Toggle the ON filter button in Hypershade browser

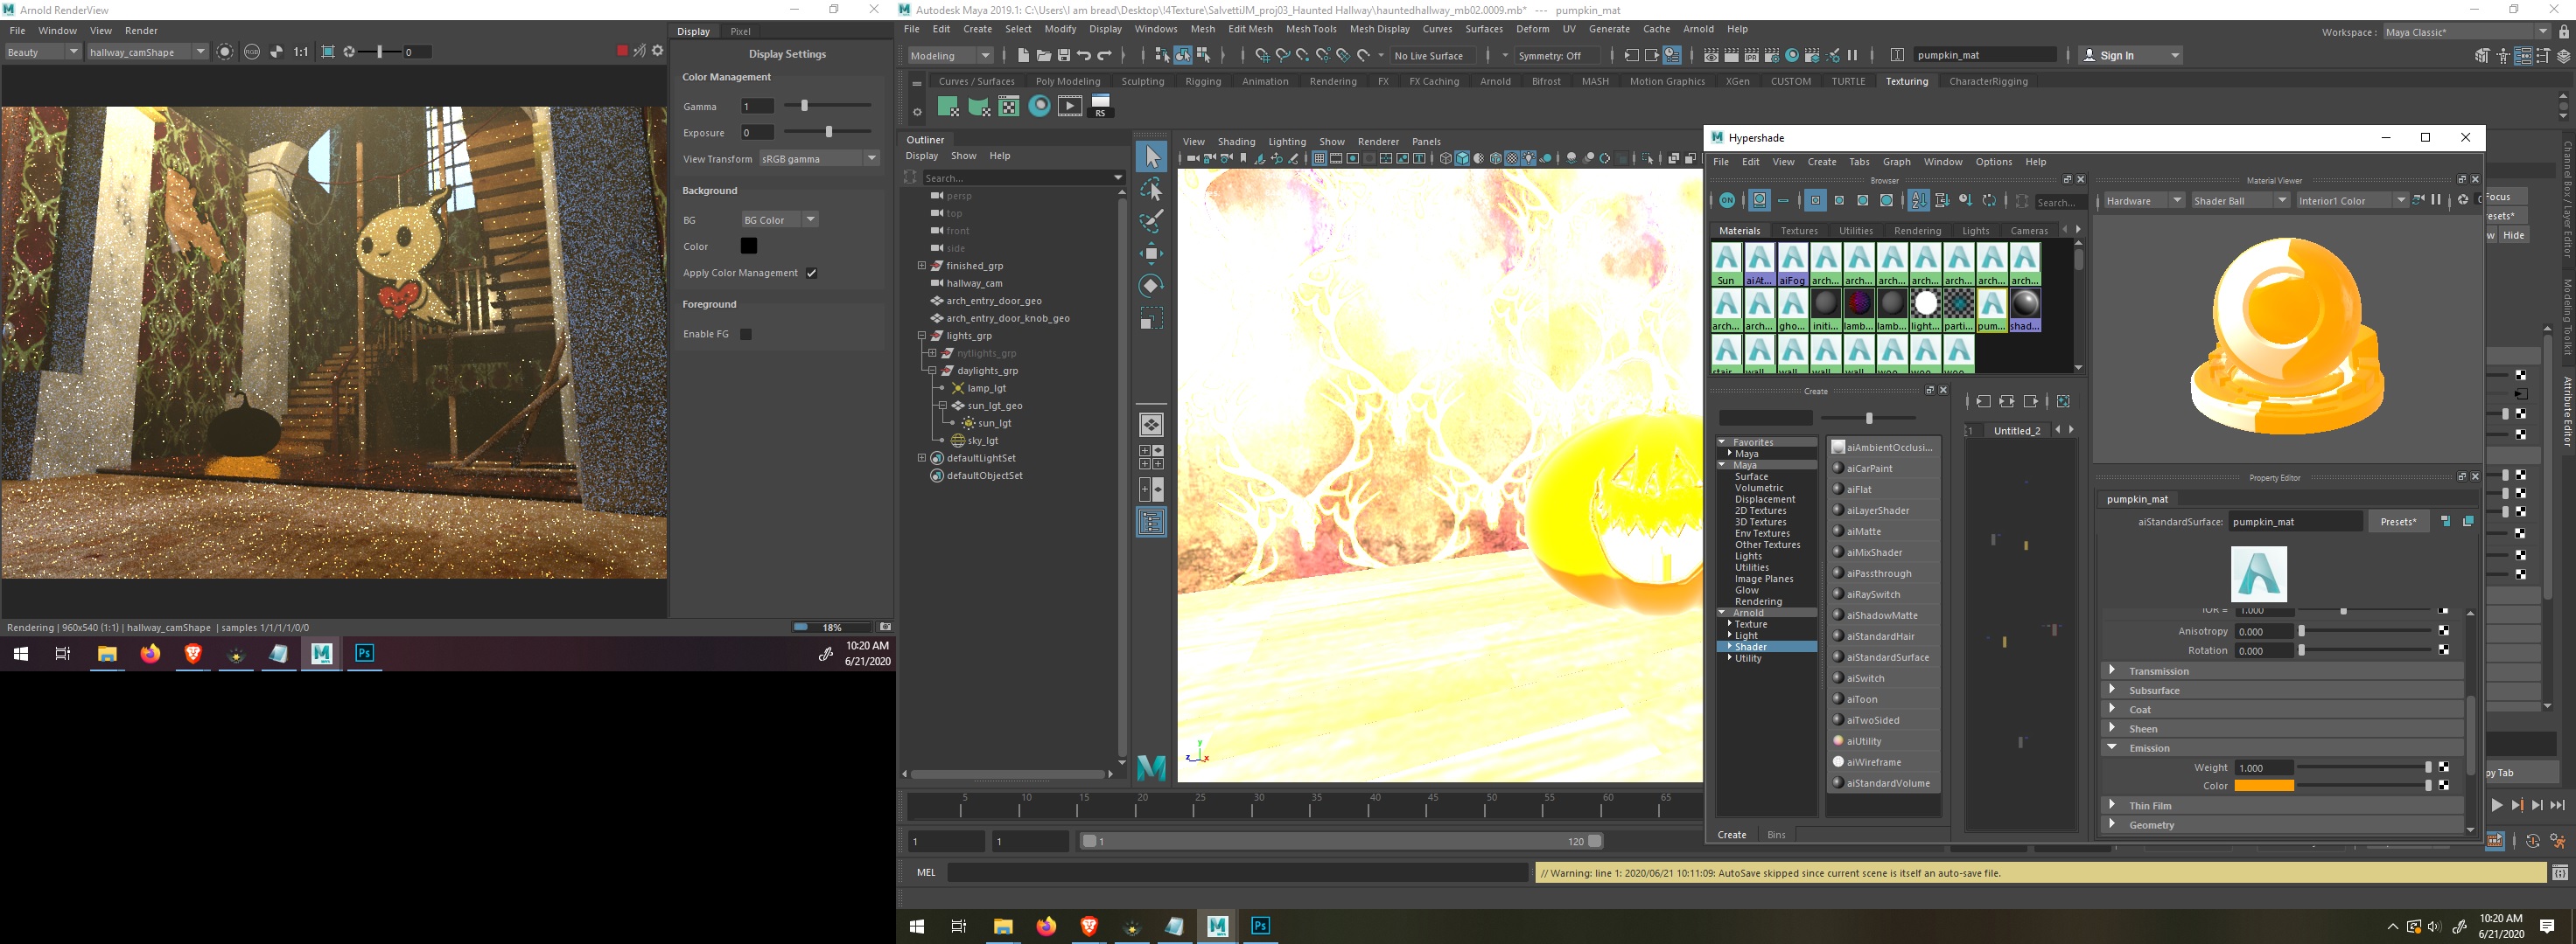(x=1728, y=200)
